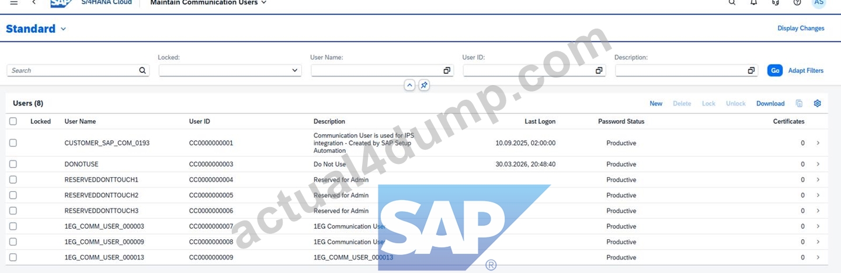Check the select-all users checkbox

[13, 121]
